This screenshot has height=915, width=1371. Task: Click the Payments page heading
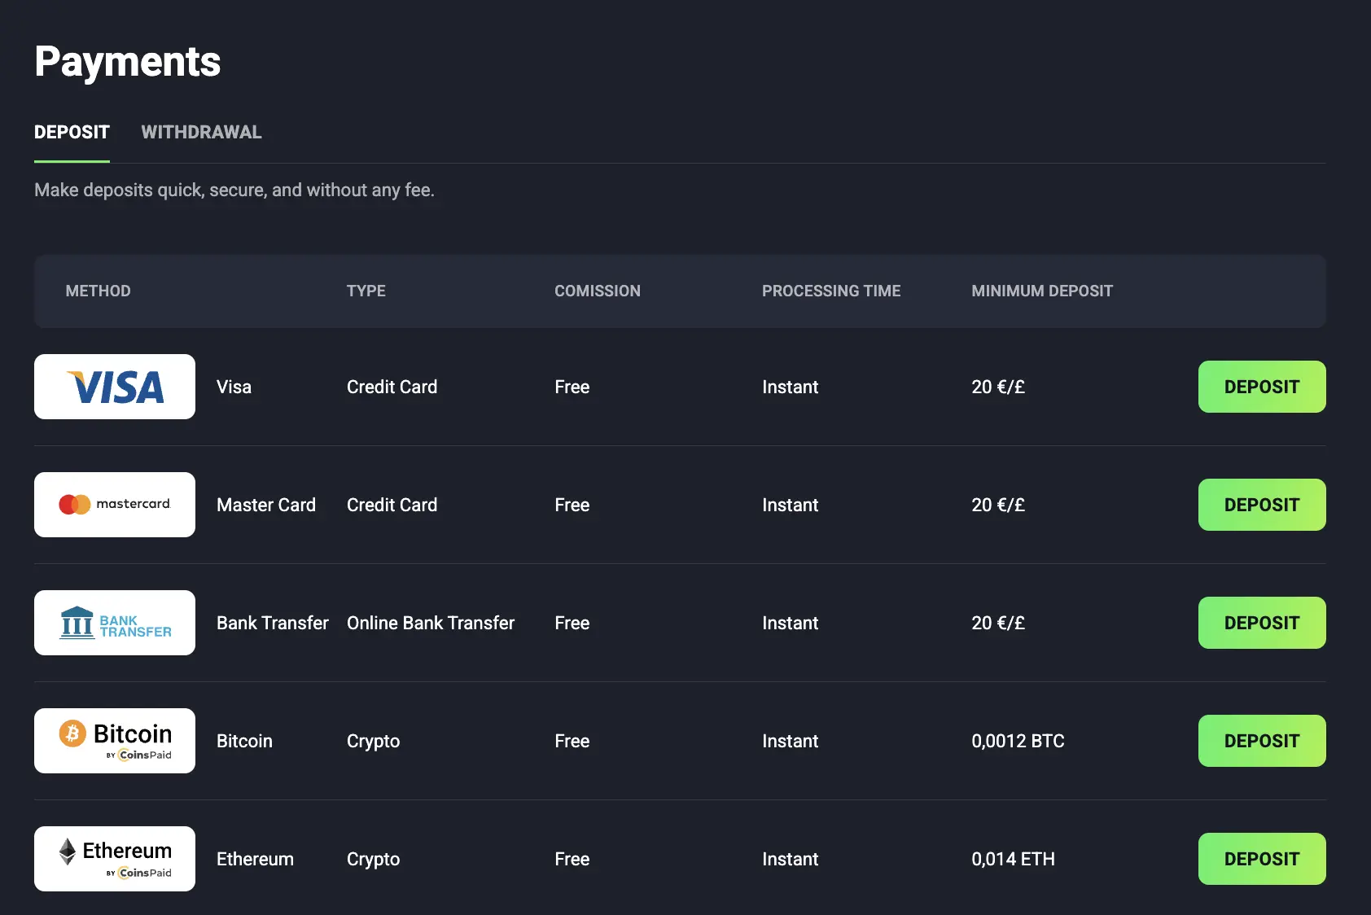tap(128, 62)
